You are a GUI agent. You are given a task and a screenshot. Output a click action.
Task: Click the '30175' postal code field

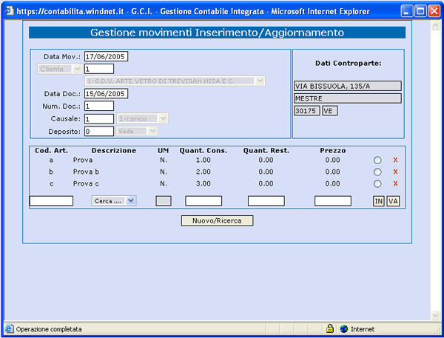point(307,111)
